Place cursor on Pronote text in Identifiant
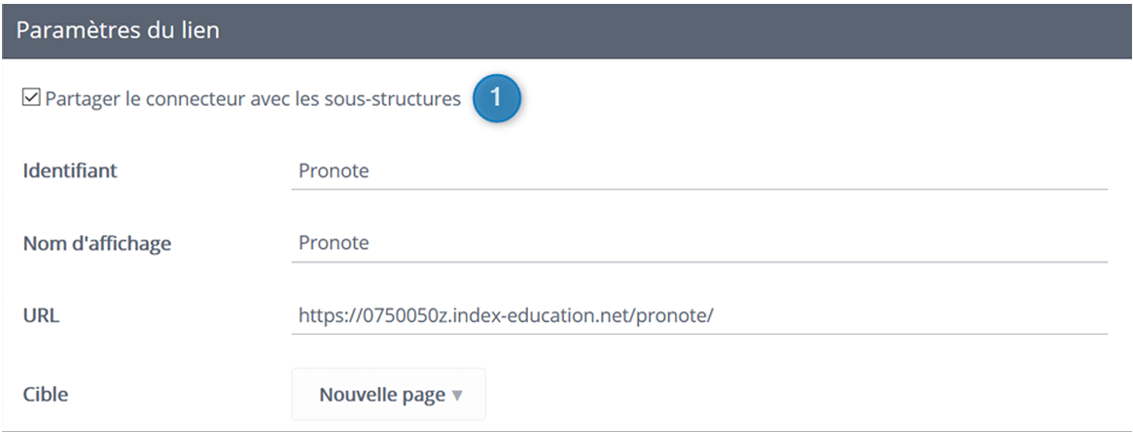This screenshot has width=1133, height=432. tap(334, 171)
